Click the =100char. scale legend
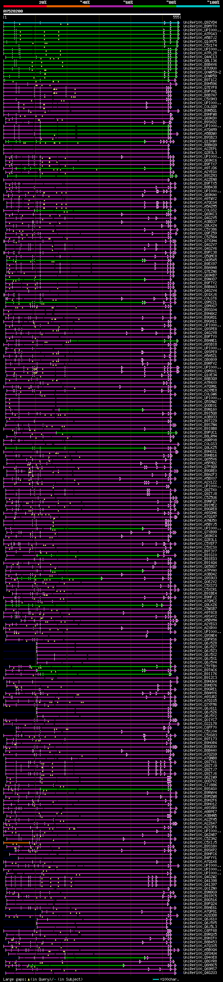This screenshot has height=982, width=223. pyautogui.click(x=165, y=979)
